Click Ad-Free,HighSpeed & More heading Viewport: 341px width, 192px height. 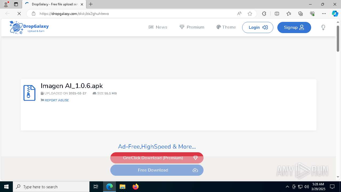coord(157,146)
